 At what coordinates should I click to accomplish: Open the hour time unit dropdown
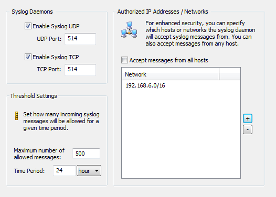point(89,170)
